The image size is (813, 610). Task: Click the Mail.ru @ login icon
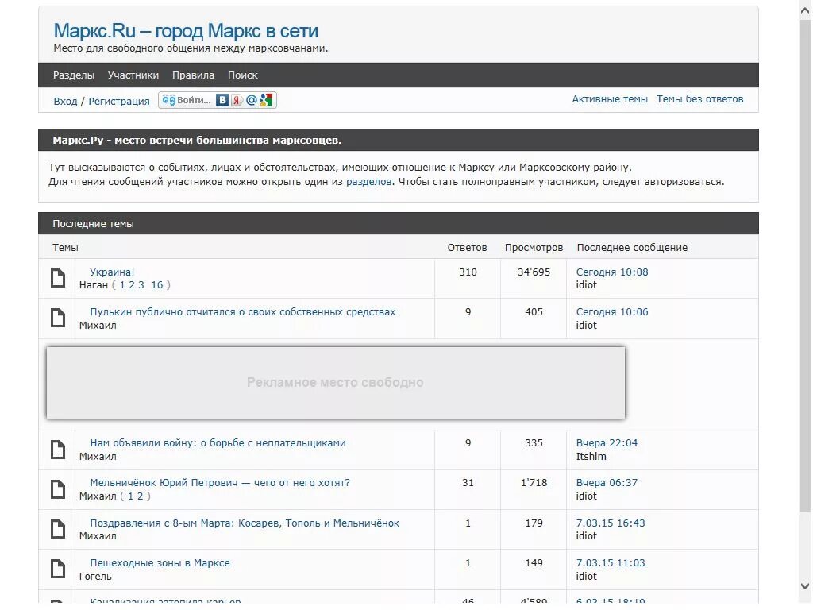coord(252,100)
